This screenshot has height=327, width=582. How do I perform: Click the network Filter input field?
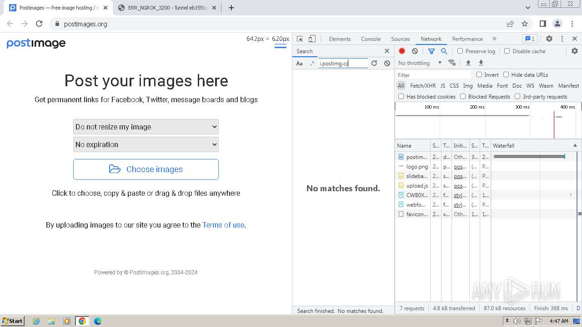pos(433,75)
